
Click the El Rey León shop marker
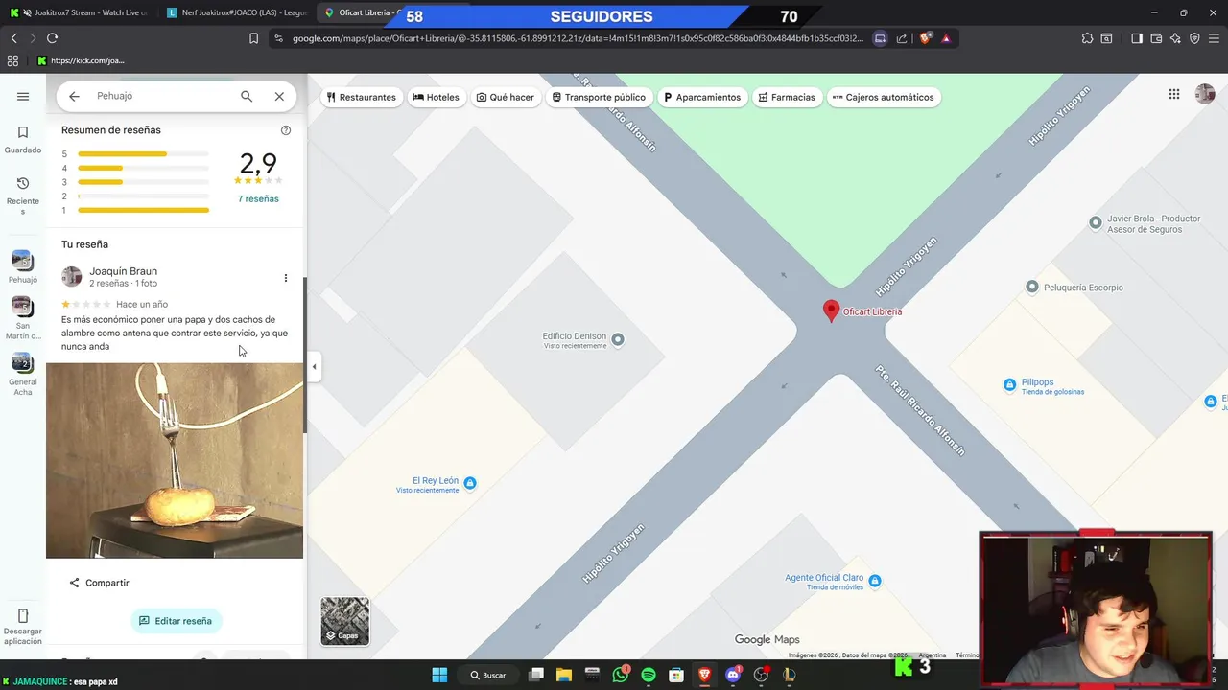pyautogui.click(x=470, y=483)
